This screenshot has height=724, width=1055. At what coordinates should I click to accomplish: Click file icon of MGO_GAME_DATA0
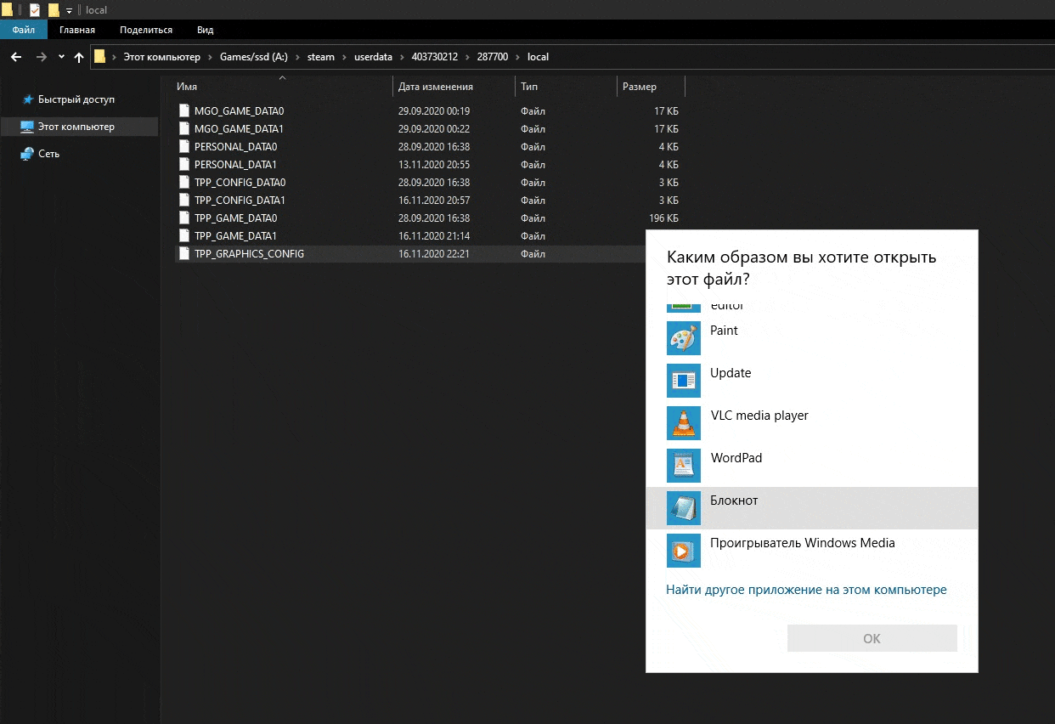(x=184, y=110)
